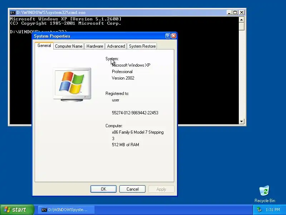The height and width of the screenshot is (215, 286).
Task: Open the System Restore tab
Action: [x=142, y=46]
